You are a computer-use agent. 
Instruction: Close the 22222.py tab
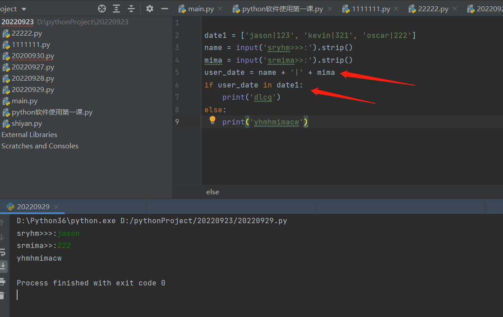click(455, 9)
